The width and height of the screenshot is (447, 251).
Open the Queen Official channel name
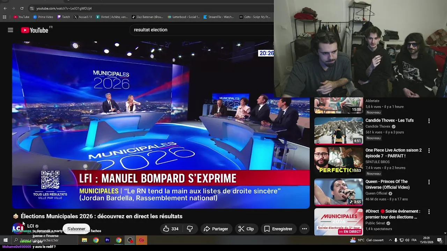tap(376, 193)
